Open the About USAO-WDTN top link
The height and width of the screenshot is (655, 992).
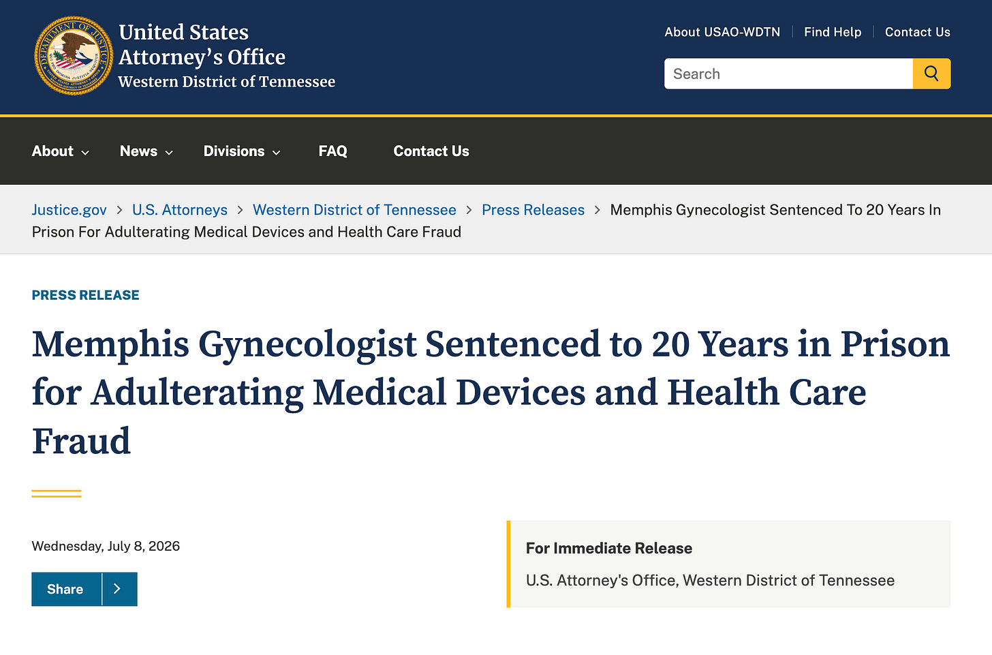click(722, 32)
